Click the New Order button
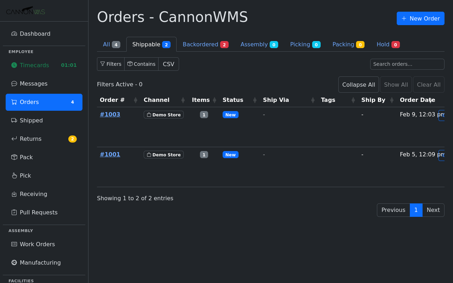453x283 pixels. [x=420, y=18]
